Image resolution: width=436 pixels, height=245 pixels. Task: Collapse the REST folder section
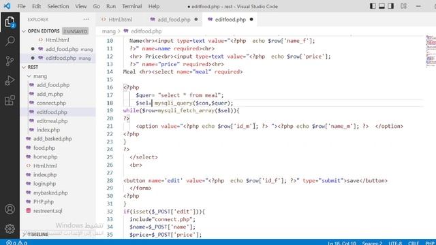pos(24,67)
